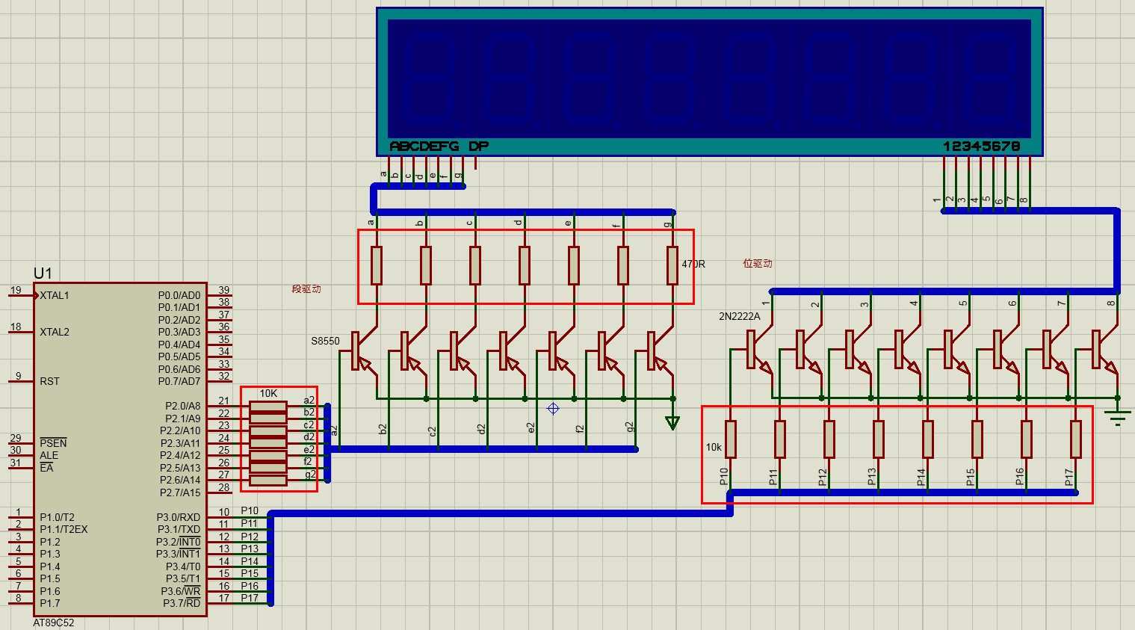Viewport: 1135px width, 630px height.
Task: Click the blue origin crosshair marker
Action: pos(553,408)
